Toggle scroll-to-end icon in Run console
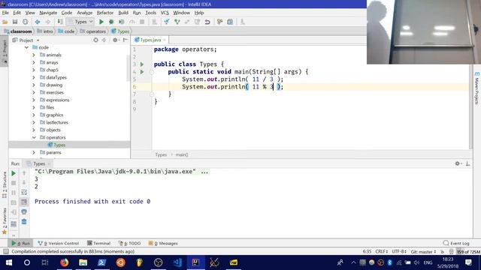This screenshot has width=481, height=270. point(24,202)
